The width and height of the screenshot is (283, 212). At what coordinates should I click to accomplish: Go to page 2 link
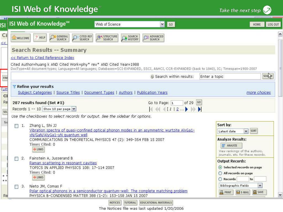pyautogui.click(x=177, y=109)
